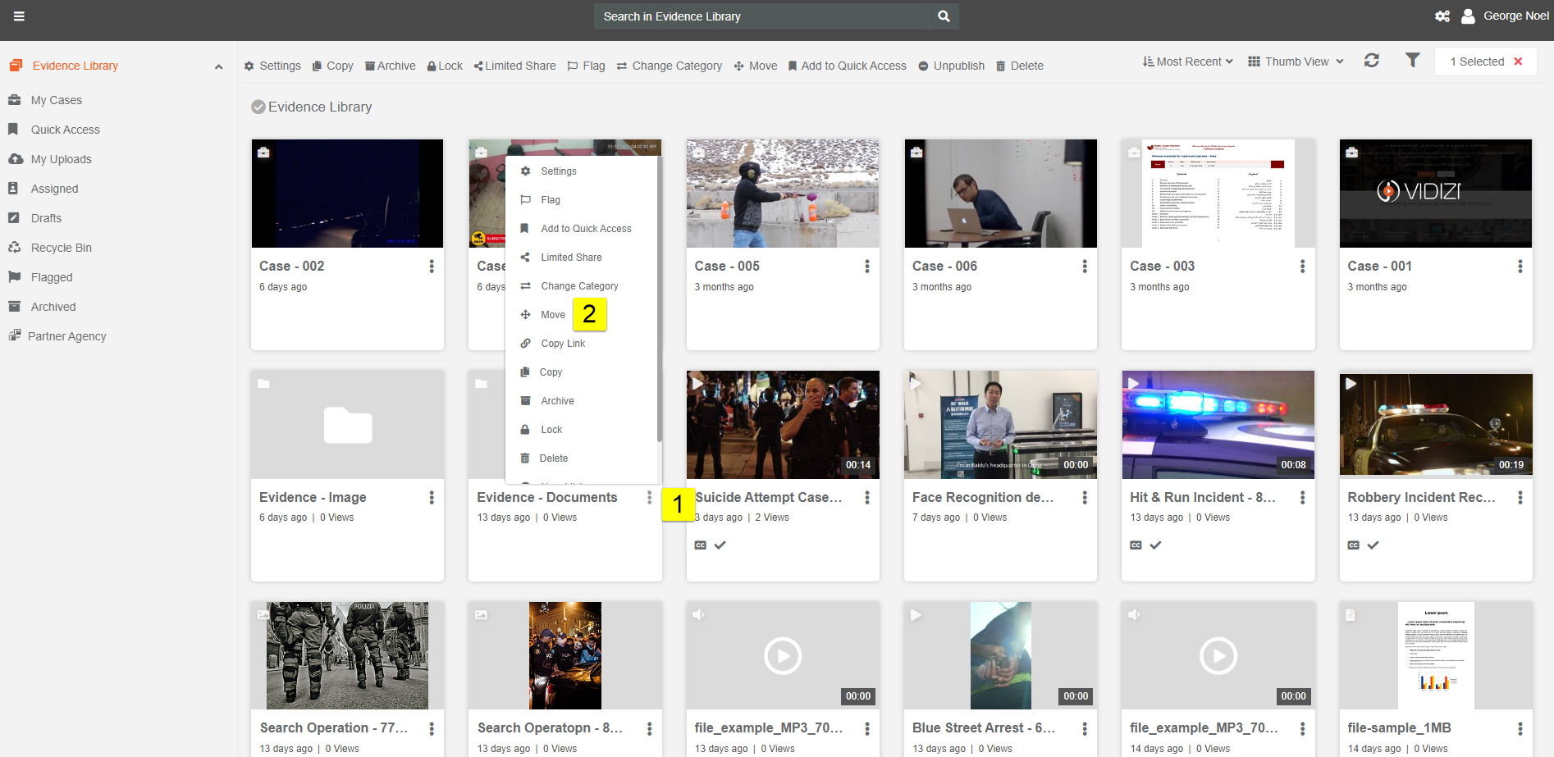The width and height of the screenshot is (1554, 757).
Task: Select Move in the context menu
Action: pyautogui.click(x=552, y=315)
